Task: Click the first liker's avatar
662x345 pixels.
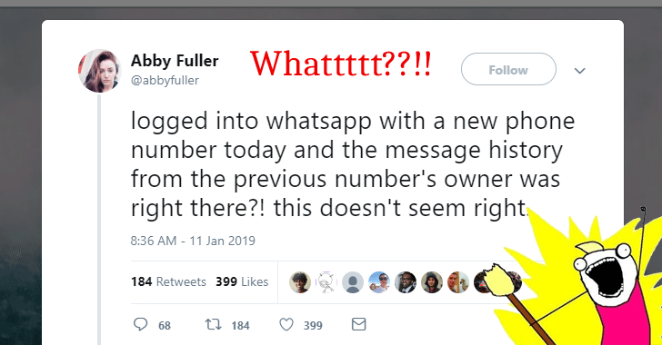Action: coord(300,282)
